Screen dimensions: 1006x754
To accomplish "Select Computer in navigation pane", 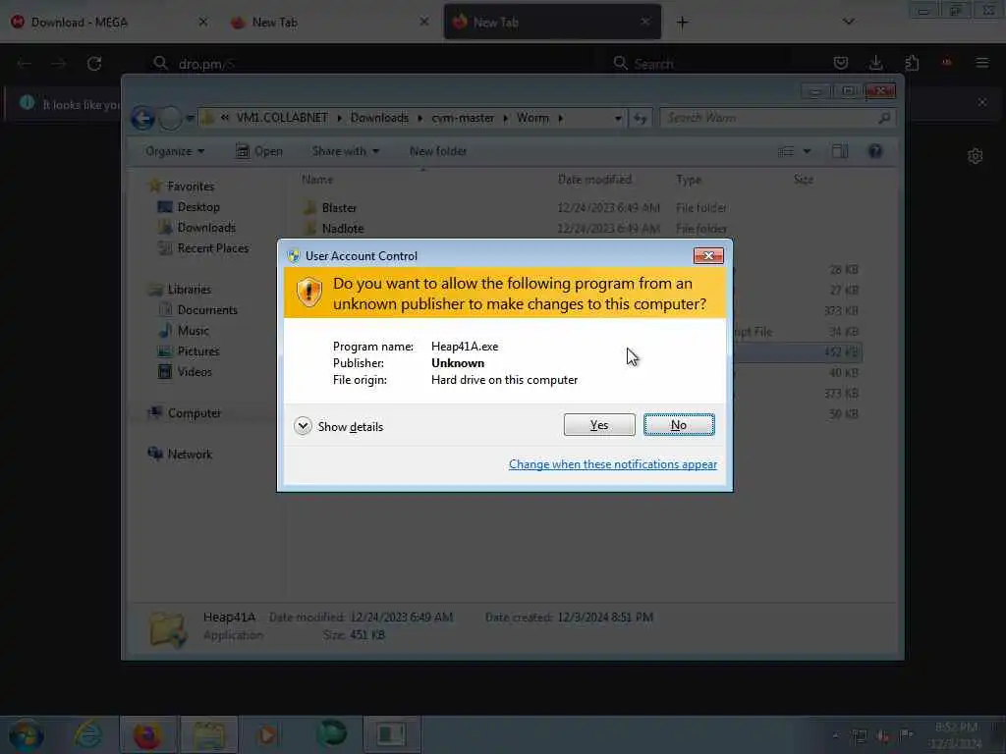I will (x=195, y=413).
